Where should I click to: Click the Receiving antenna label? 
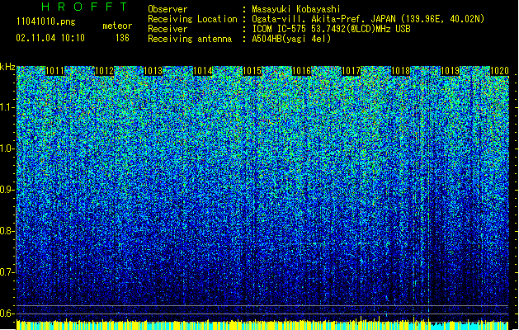(190, 39)
